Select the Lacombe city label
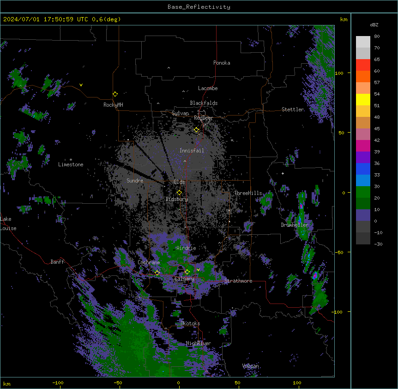Image resolution: width=398 pixels, height=389 pixels. (208, 88)
